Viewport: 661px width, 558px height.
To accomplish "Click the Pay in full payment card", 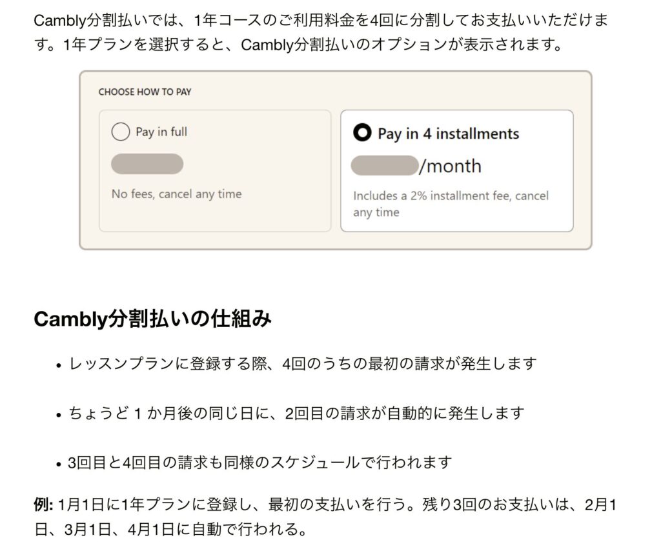I will [216, 170].
